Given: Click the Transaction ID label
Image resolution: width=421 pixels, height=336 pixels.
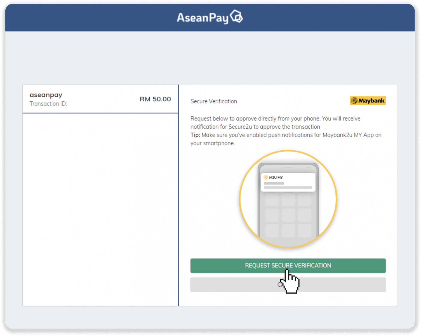Looking at the screenshot, I should [x=48, y=104].
